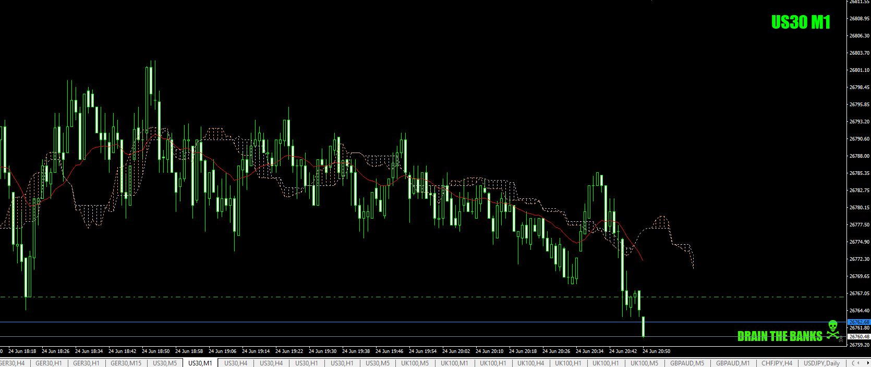Open the GER30,H4 chart tab
The height and width of the screenshot is (367, 871).
[13, 363]
